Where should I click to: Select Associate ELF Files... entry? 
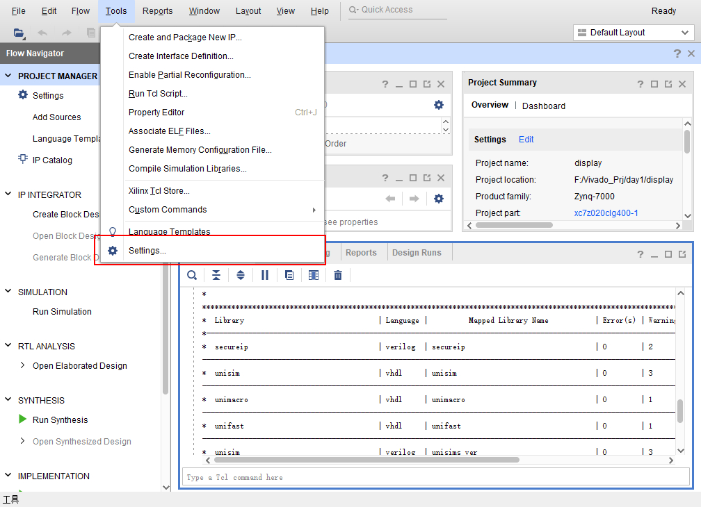pyautogui.click(x=170, y=131)
